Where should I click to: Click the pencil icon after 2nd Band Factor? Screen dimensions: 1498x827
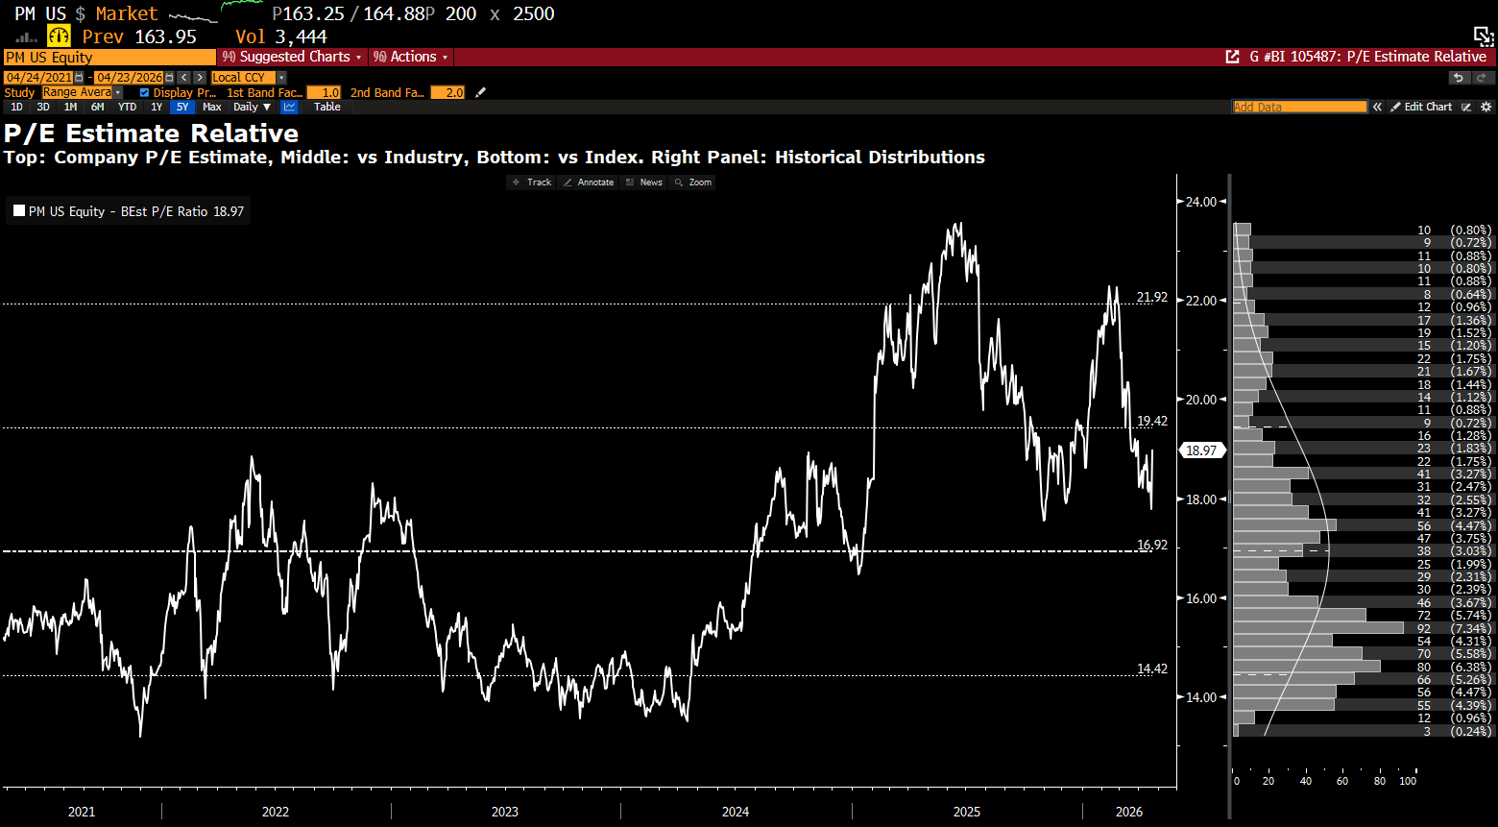(481, 93)
